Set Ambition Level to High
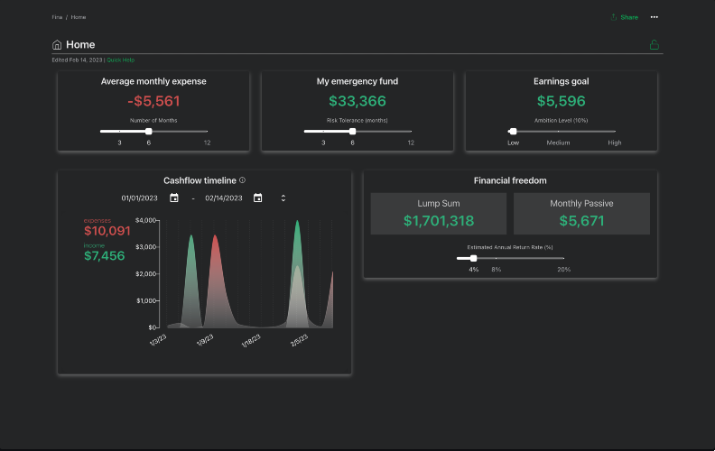This screenshot has width=715, height=451. [x=615, y=132]
